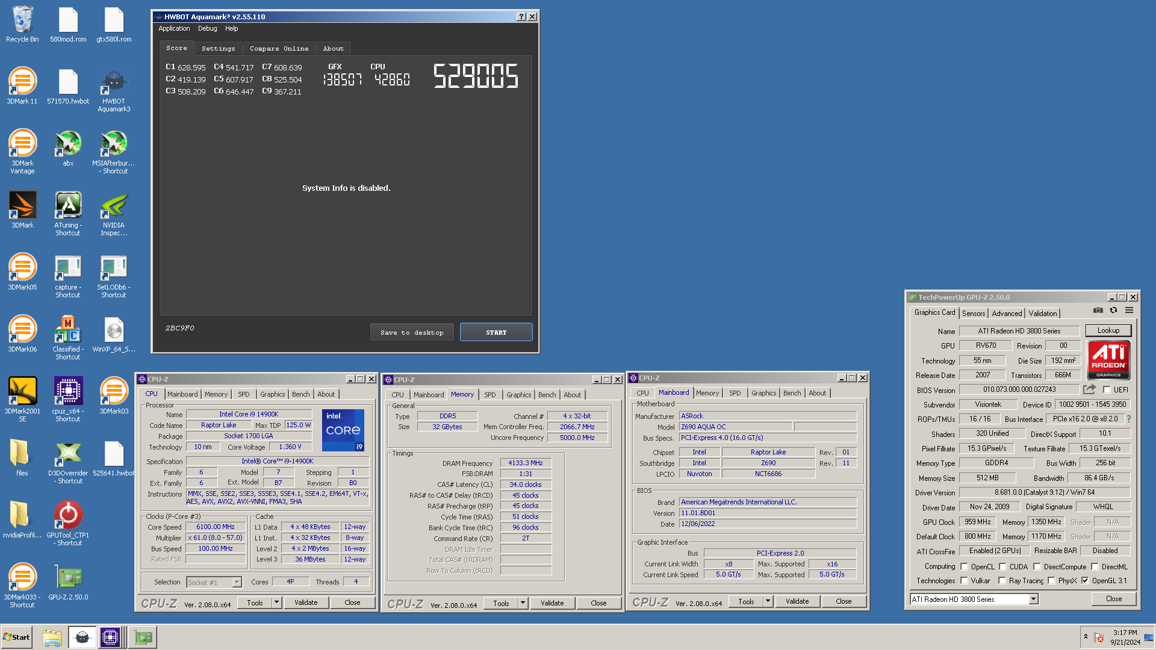Open GPUTool_CTP1 shortcut icon
Screen dimensions: 1156x650
pyautogui.click(x=68, y=524)
